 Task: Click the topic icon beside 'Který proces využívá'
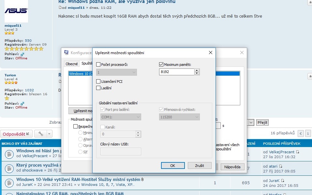[x=8, y=168]
